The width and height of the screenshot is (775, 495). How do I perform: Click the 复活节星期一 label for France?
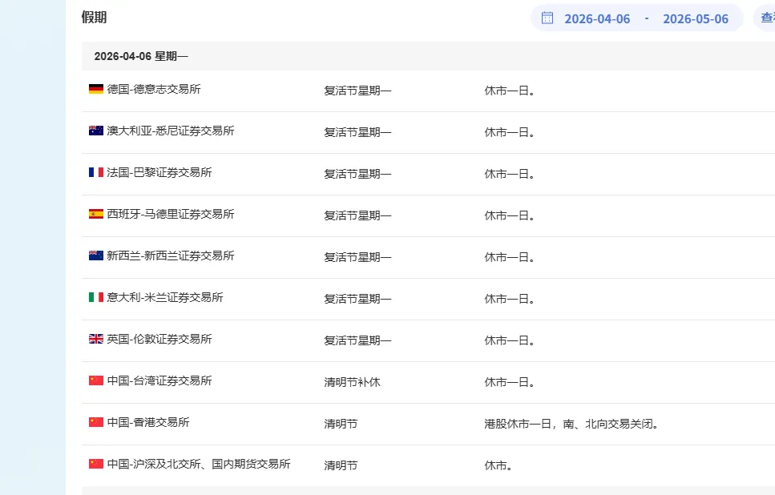coord(357,173)
